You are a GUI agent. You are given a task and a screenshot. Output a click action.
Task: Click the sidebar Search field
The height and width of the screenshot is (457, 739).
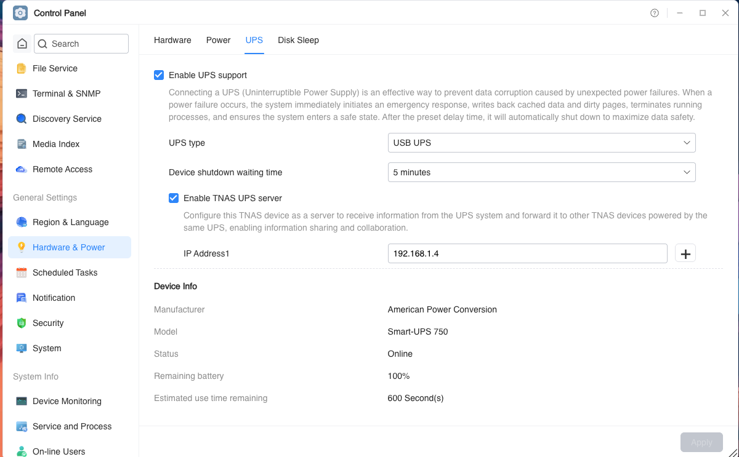tap(81, 44)
